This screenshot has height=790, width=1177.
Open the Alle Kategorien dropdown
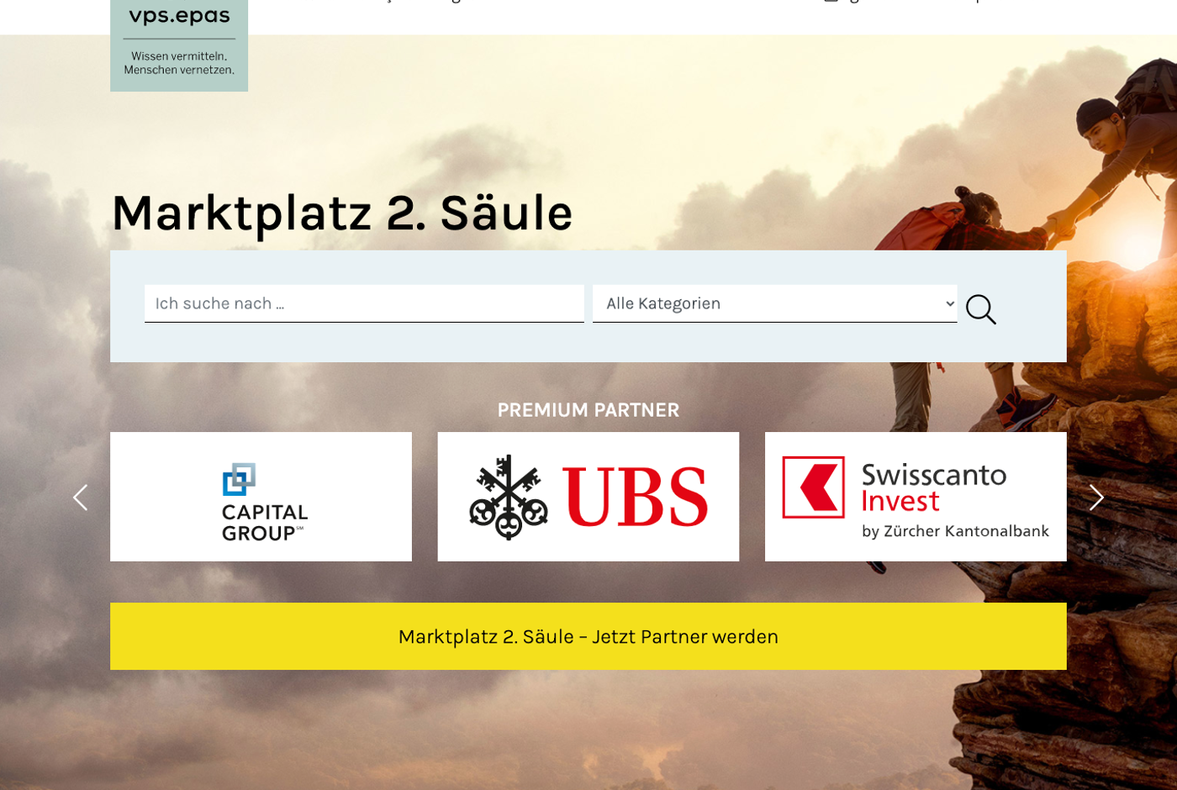click(773, 303)
